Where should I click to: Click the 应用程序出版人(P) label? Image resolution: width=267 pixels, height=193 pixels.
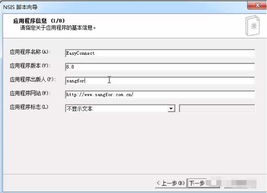pyautogui.click(x=33, y=79)
